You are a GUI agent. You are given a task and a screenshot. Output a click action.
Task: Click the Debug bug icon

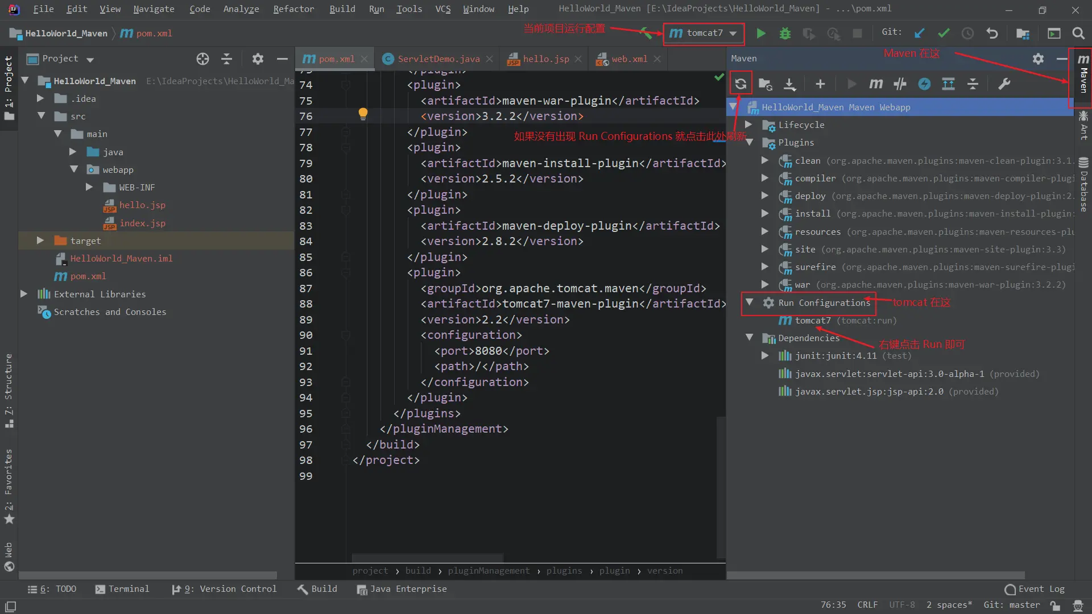(785, 34)
